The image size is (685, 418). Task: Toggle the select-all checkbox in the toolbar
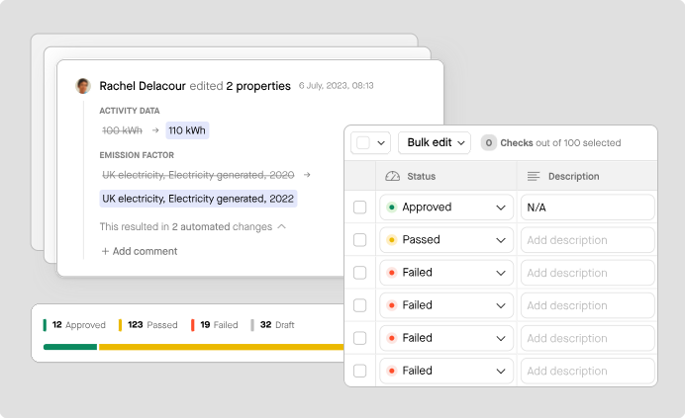pyautogui.click(x=363, y=142)
